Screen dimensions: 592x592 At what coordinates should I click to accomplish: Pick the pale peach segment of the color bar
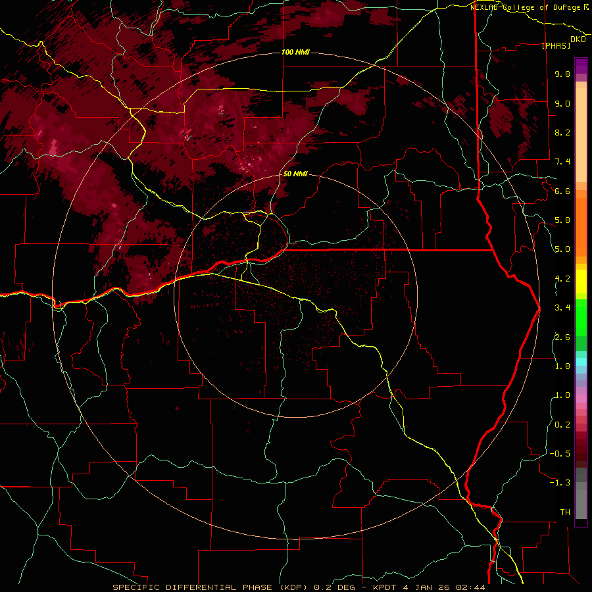(581, 135)
